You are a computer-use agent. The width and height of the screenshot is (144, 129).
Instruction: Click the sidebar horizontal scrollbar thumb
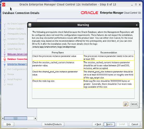[16, 118]
